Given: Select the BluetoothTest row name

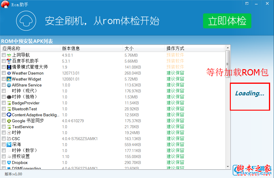Looking at the screenshot, I should [24, 109].
